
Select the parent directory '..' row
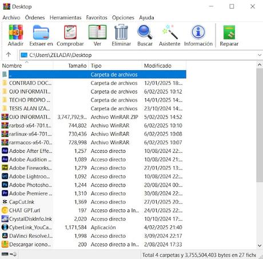(94, 74)
